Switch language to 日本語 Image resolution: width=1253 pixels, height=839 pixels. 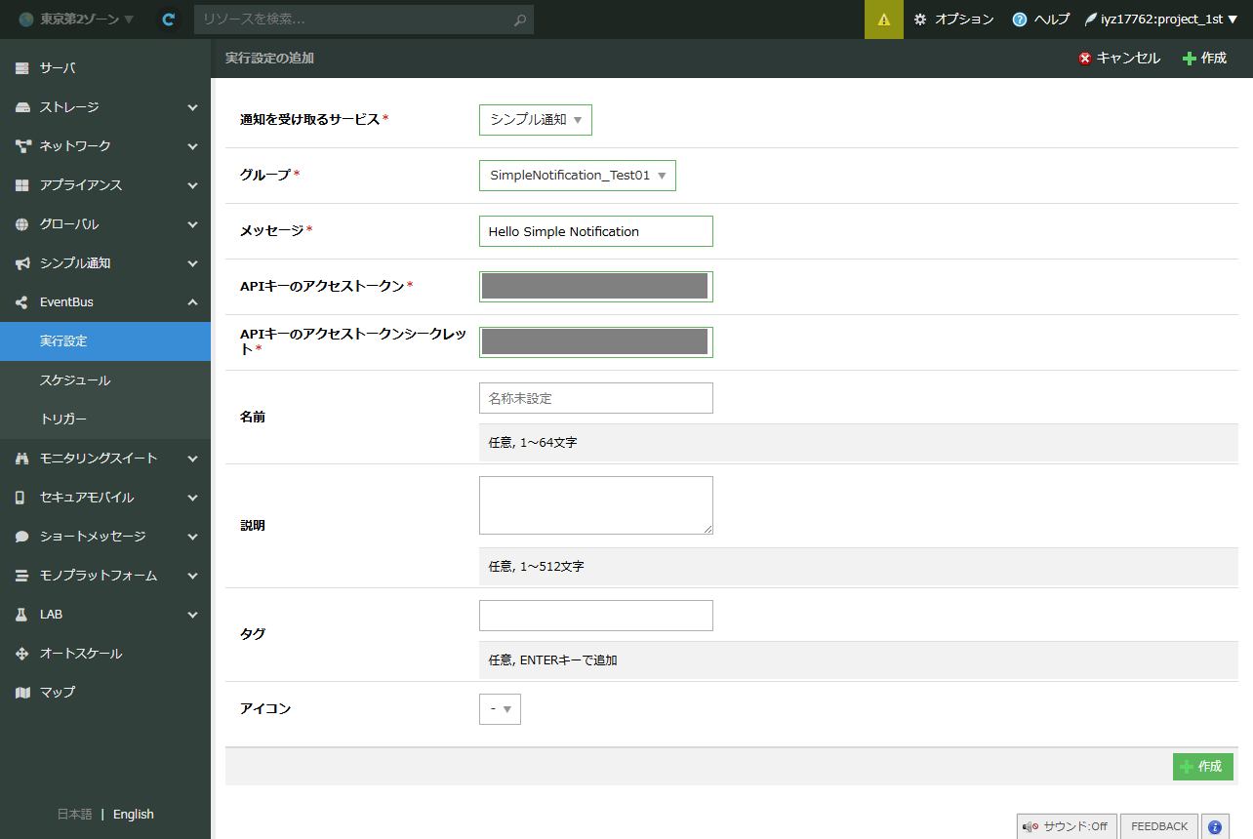click(74, 815)
